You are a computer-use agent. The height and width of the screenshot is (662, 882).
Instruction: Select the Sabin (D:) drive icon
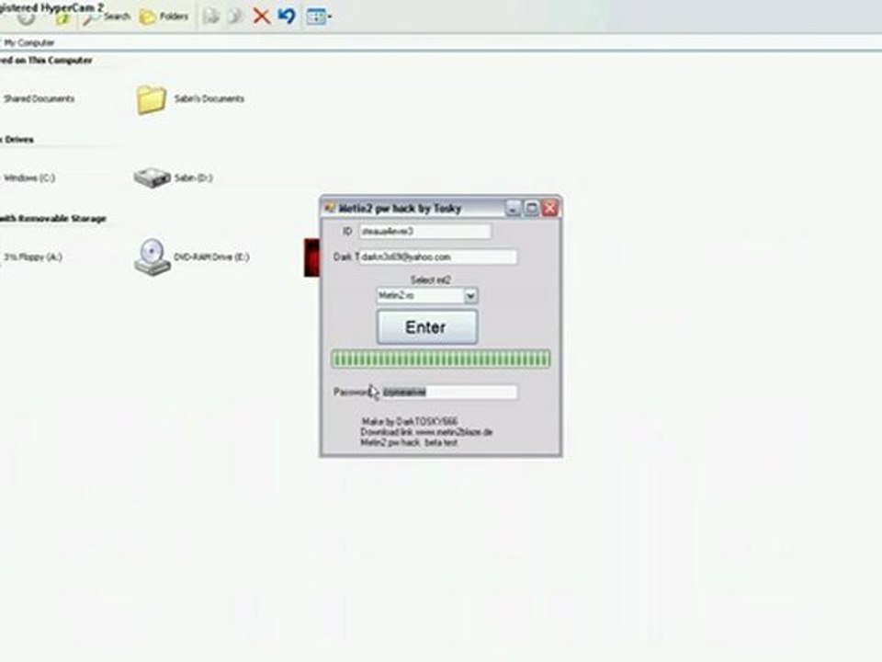[x=152, y=177]
